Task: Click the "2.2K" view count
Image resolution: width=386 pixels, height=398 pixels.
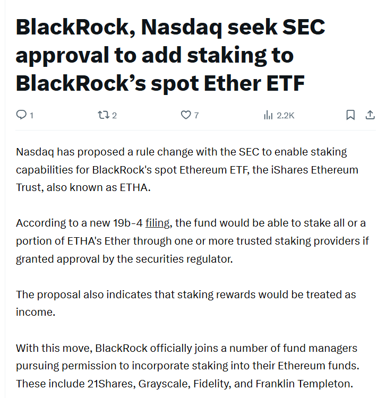Action: [x=286, y=115]
